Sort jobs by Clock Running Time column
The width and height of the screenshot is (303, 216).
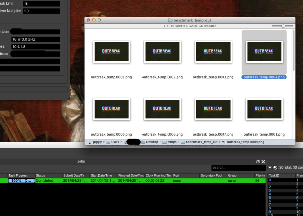[159, 176]
